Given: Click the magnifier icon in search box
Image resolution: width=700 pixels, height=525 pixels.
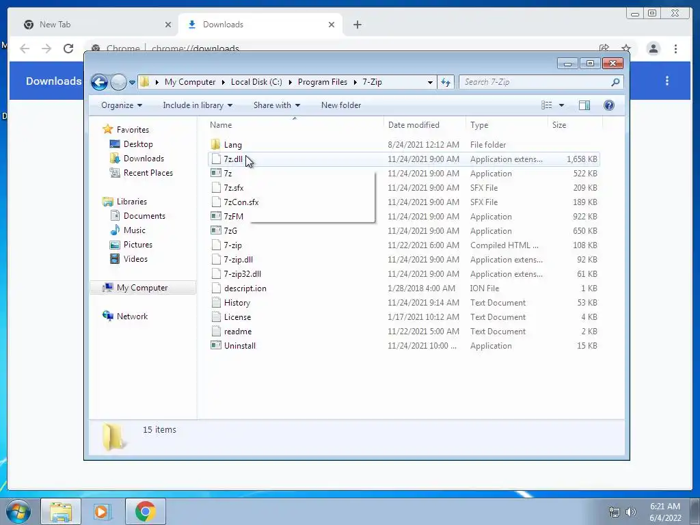Looking at the screenshot, I should (615, 82).
